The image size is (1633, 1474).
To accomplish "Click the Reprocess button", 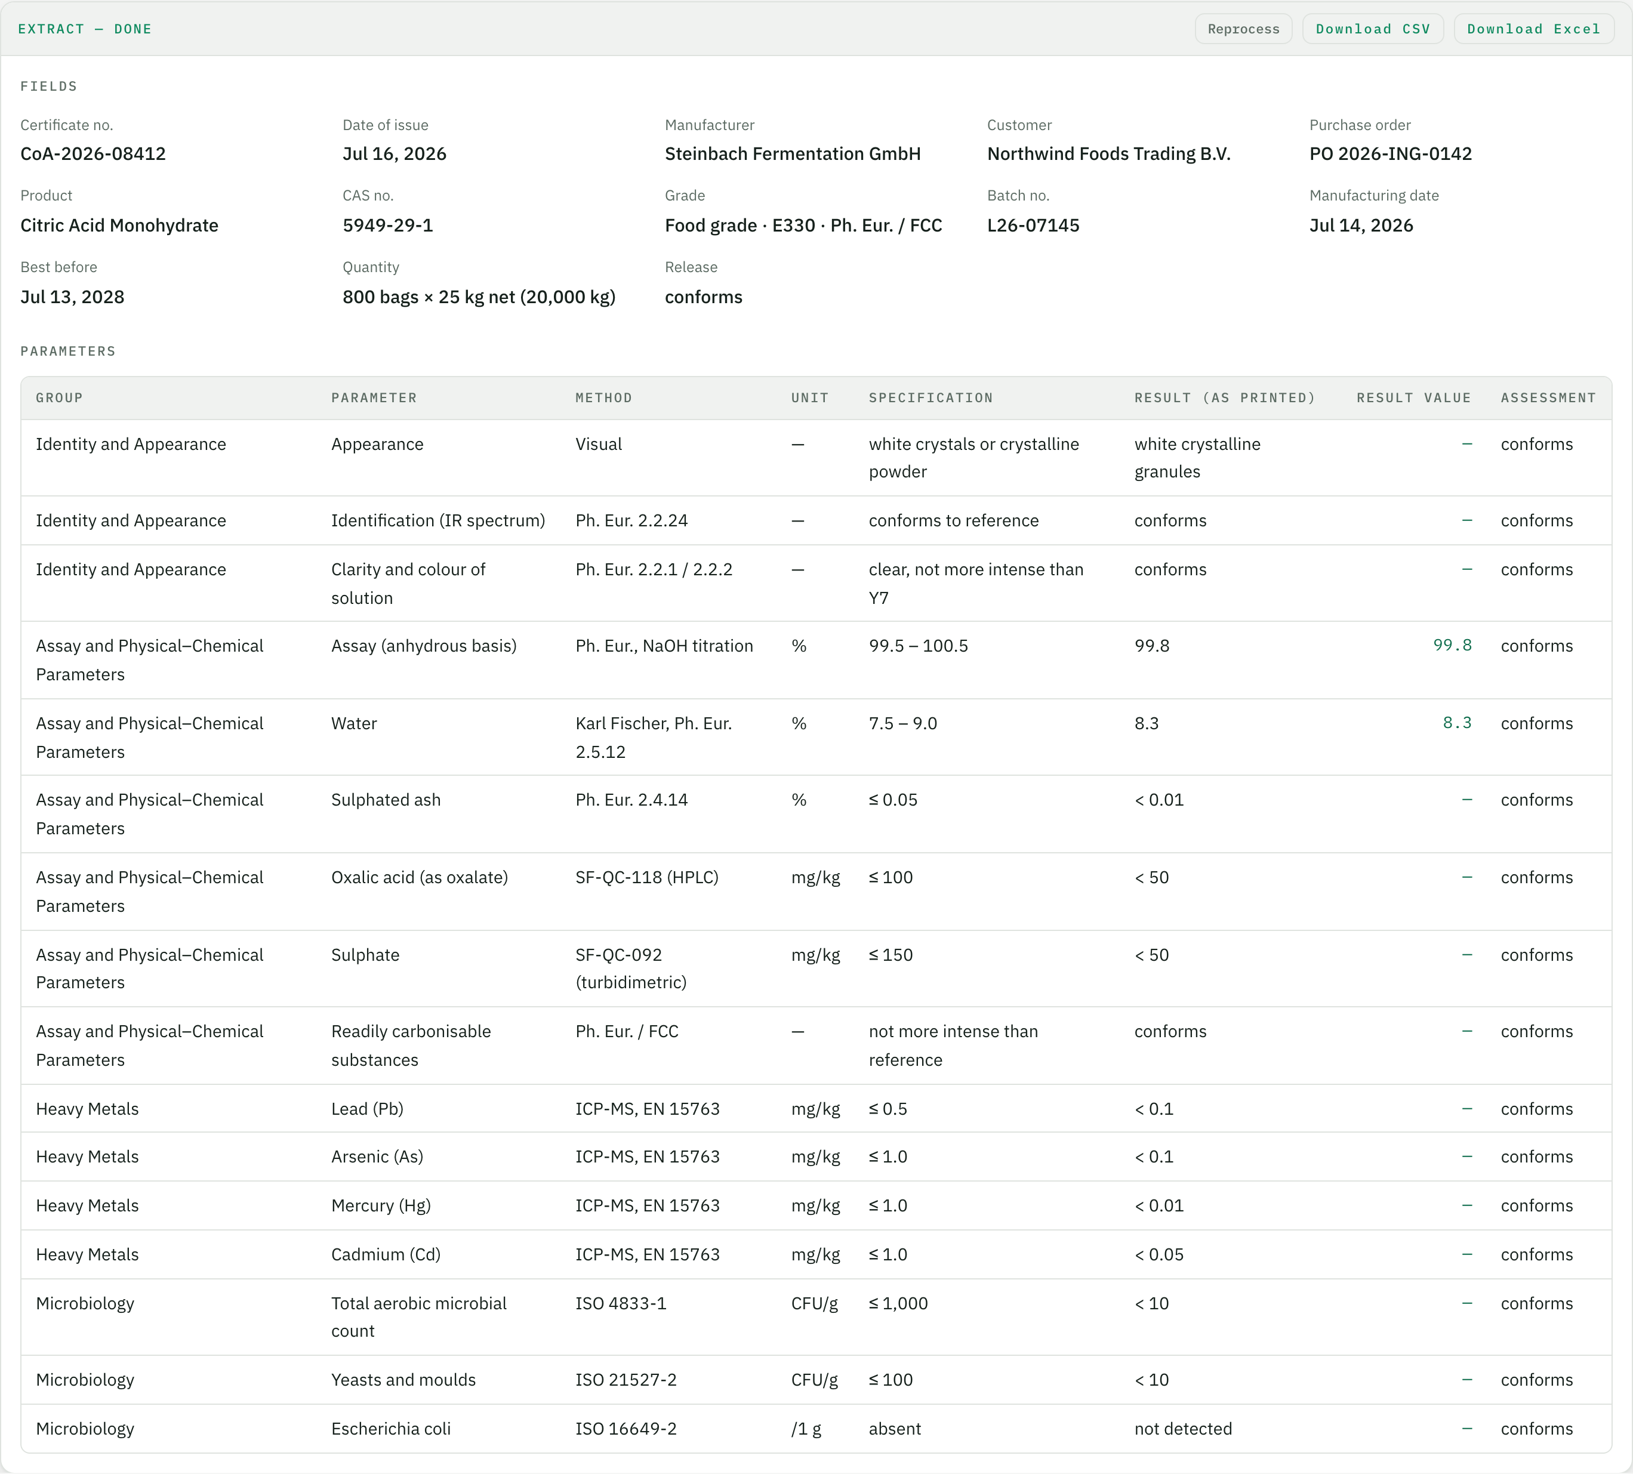I will coord(1243,29).
